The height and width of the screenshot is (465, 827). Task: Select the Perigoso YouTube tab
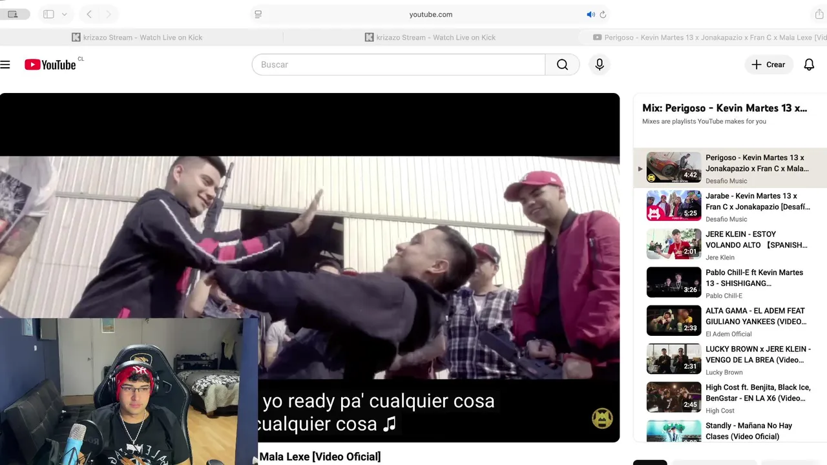click(x=709, y=37)
